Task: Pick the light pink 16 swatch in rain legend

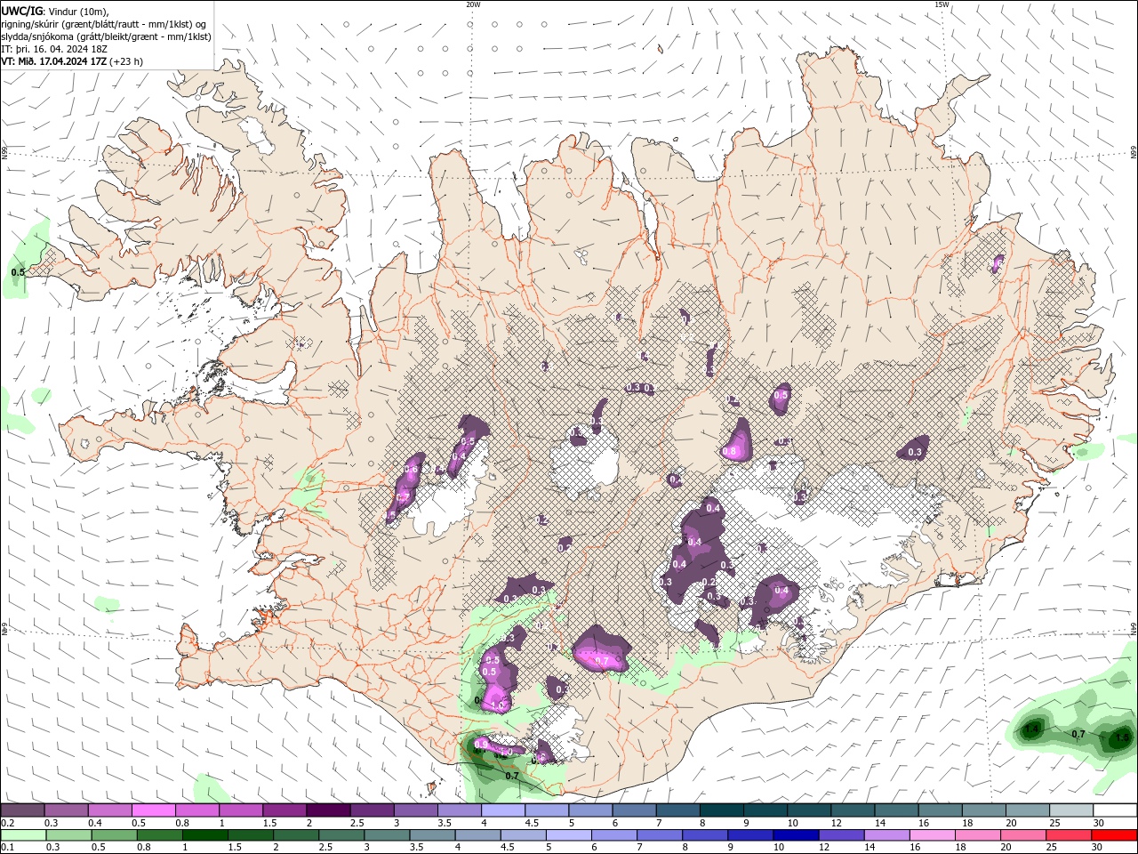Action: coord(932,835)
